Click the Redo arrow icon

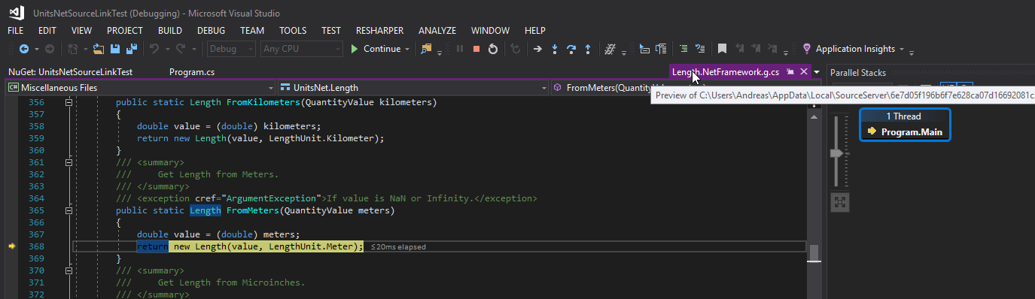pyautogui.click(x=181, y=49)
